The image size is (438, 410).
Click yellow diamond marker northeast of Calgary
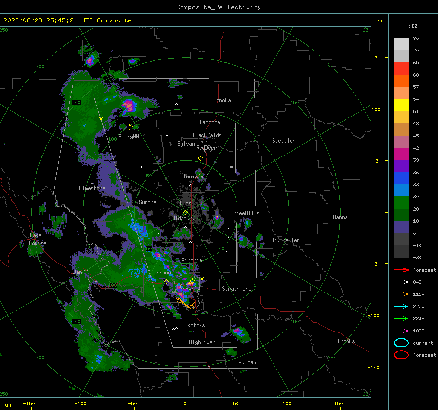(x=192, y=281)
